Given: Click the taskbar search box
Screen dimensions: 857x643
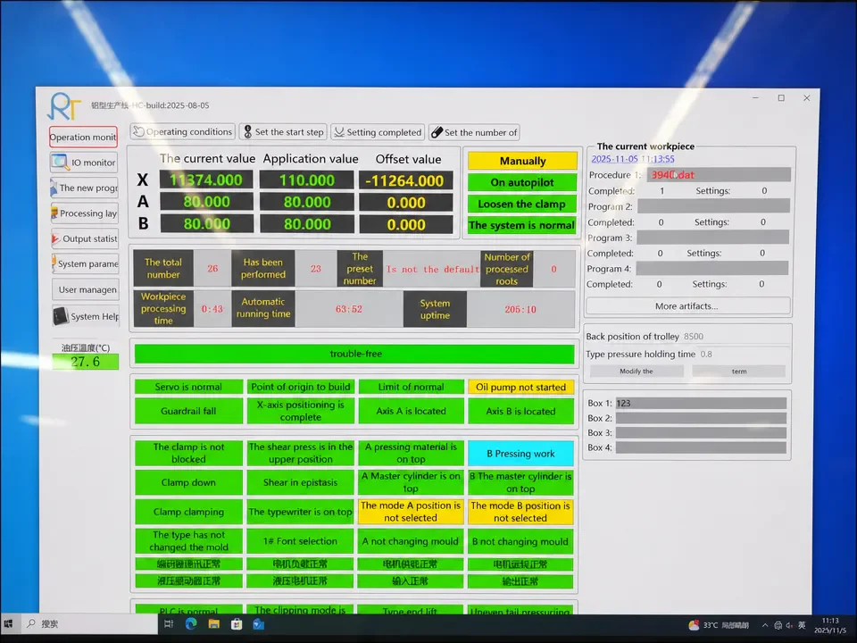Looking at the screenshot, I should point(90,624).
